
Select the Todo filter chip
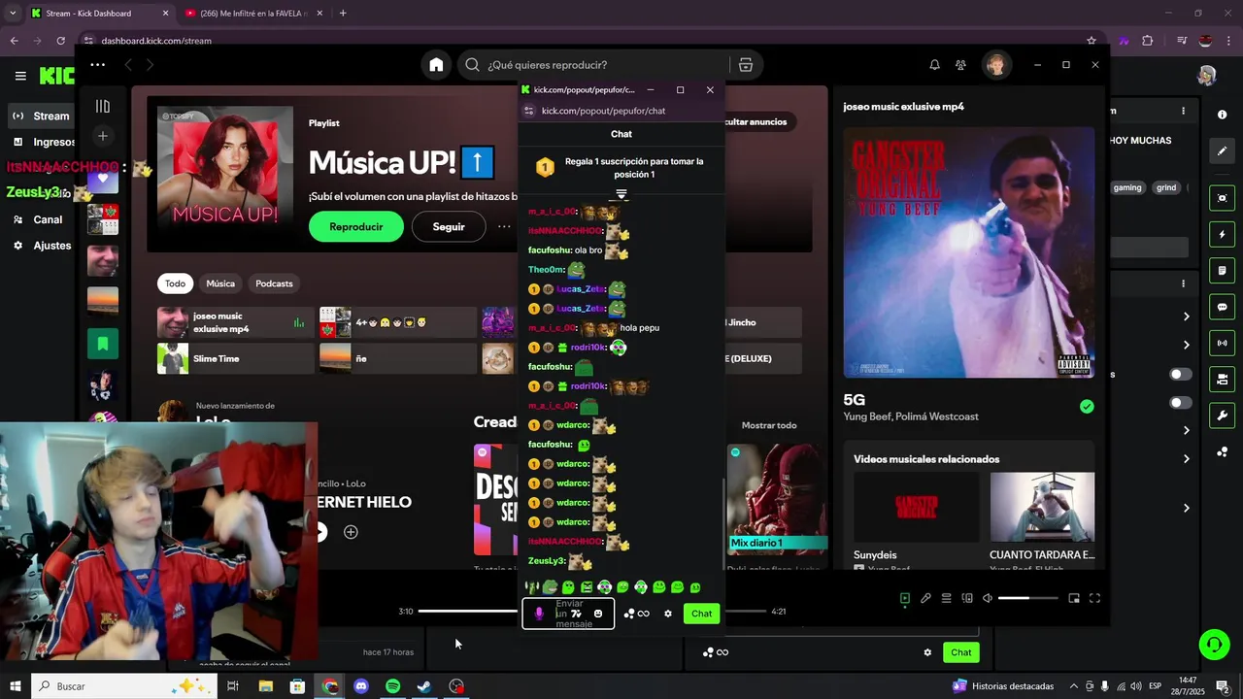(x=175, y=283)
